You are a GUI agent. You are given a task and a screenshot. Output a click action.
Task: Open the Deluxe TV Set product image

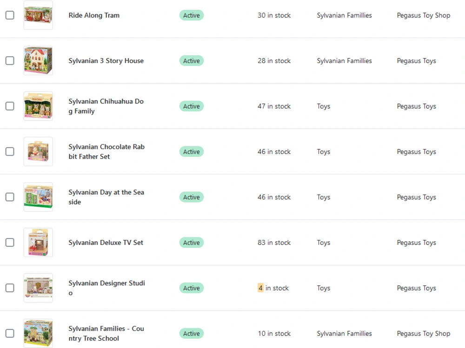point(38,242)
